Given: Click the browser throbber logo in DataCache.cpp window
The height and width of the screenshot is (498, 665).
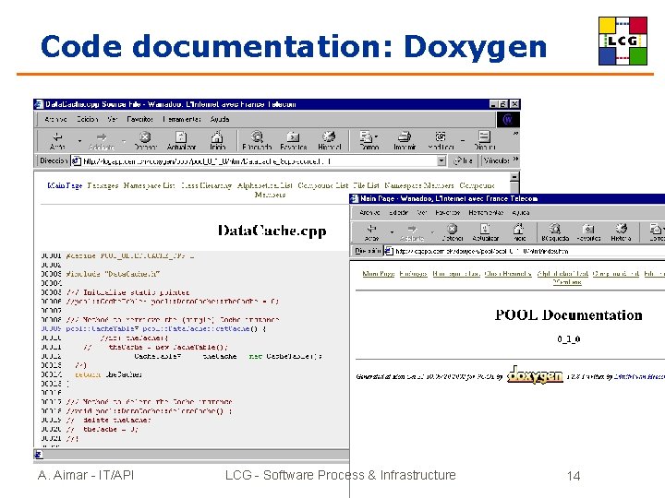Looking at the screenshot, I should pos(508,120).
